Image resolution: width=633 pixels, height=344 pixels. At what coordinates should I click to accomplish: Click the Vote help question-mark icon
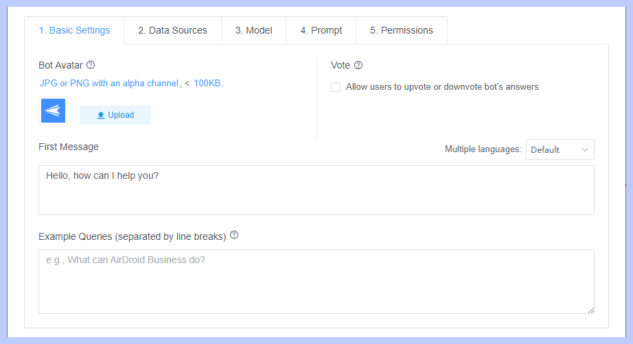(x=358, y=65)
